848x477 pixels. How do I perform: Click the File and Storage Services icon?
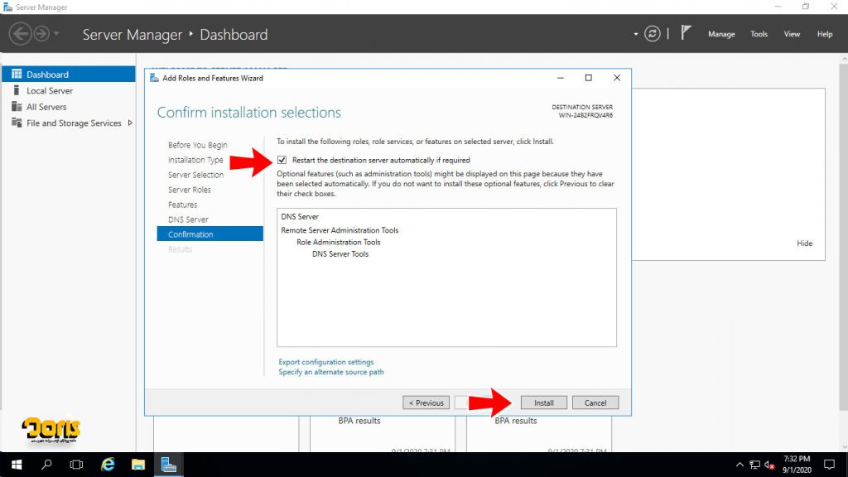click(x=17, y=123)
